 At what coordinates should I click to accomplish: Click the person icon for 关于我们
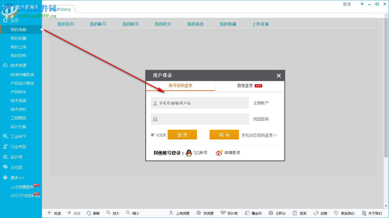(364, 213)
